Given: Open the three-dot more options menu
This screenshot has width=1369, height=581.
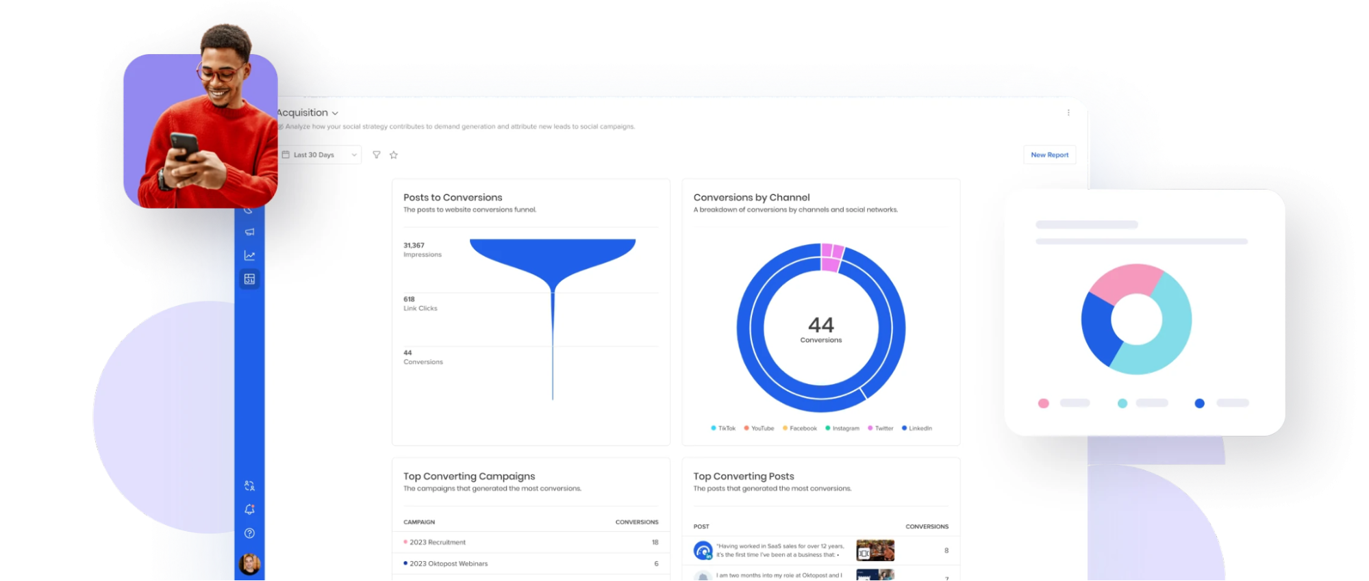Looking at the screenshot, I should click(1068, 113).
